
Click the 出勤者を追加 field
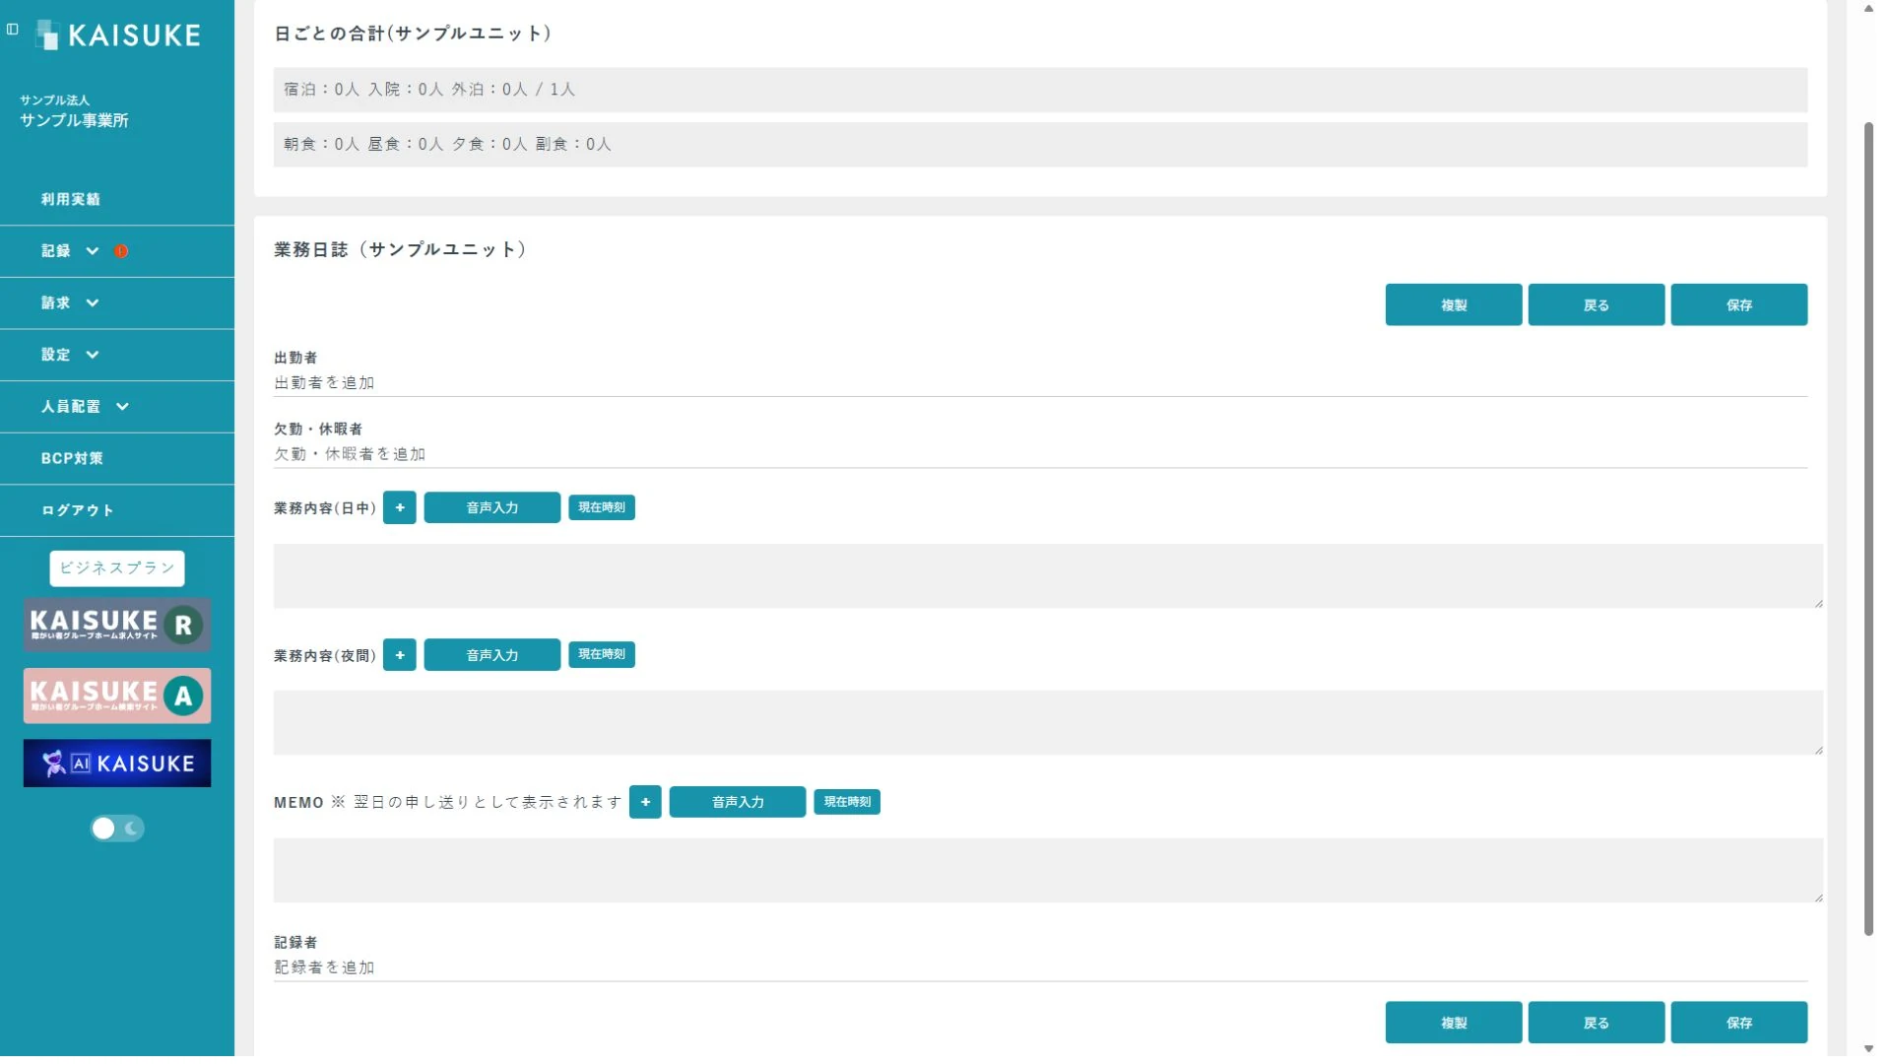(1040, 383)
